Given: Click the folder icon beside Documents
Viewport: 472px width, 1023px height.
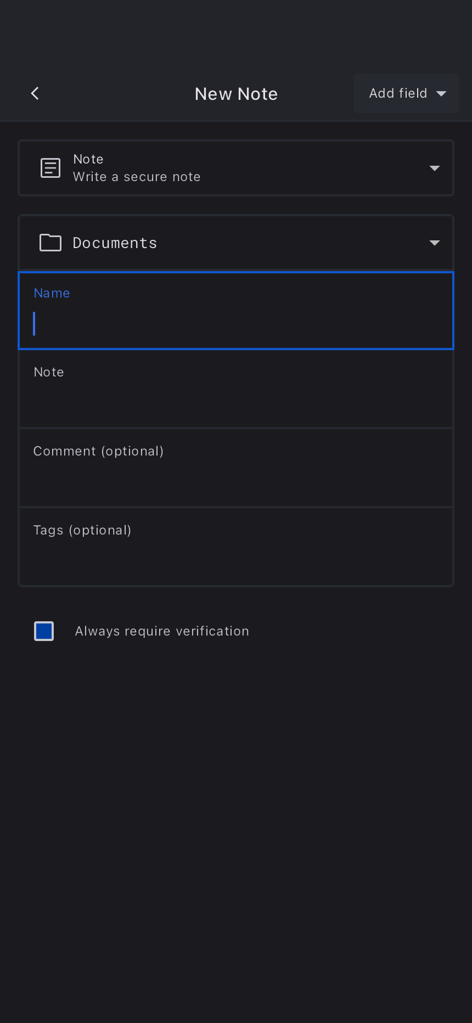Looking at the screenshot, I should pos(50,243).
